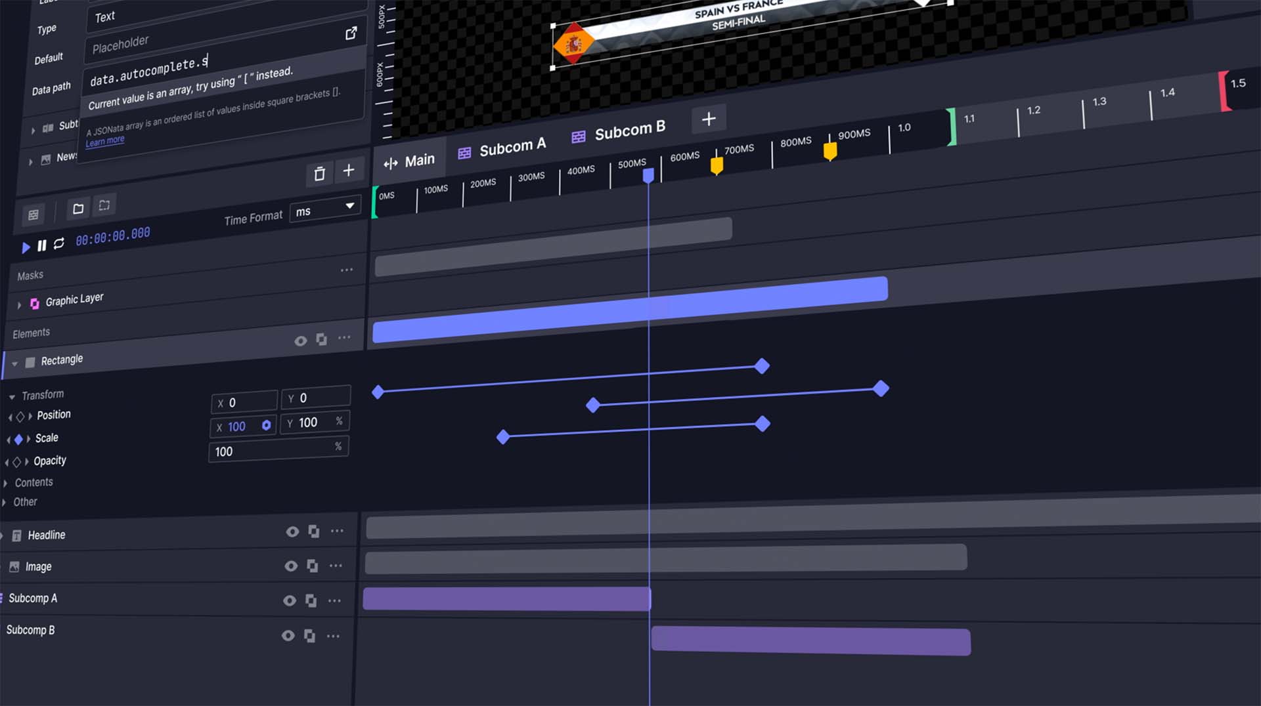This screenshot has width=1261, height=706.
Task: Go to previous Position keyframe
Action: [x=10, y=417]
